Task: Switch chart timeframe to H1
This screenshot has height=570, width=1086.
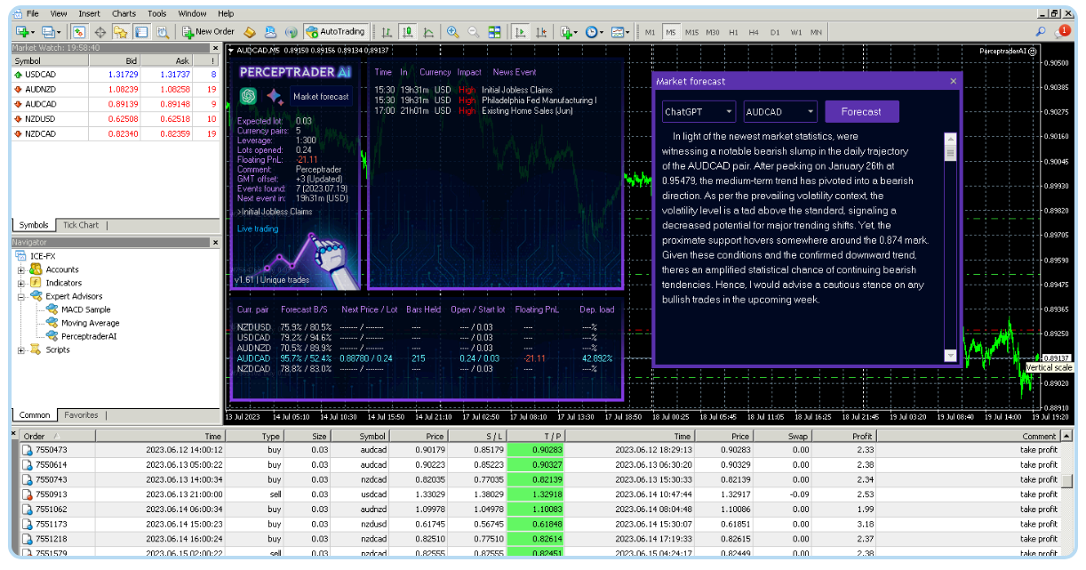Action: (x=733, y=32)
